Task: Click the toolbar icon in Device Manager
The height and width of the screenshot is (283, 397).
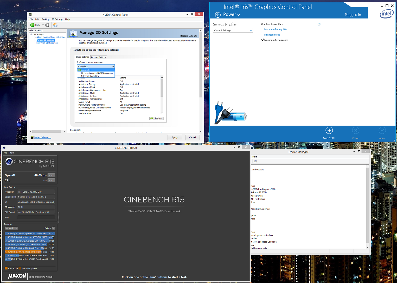Action: point(255,161)
